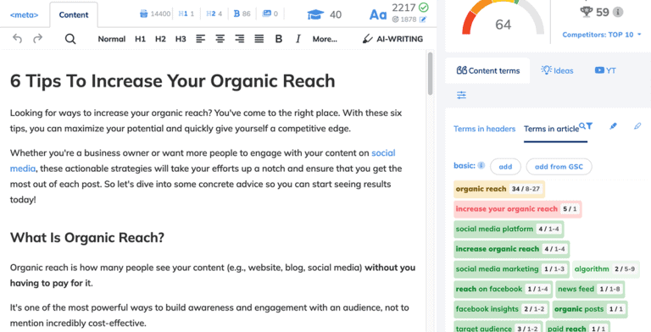Select 'increase your organic reach' red term
651x332 pixels.
coord(517,208)
